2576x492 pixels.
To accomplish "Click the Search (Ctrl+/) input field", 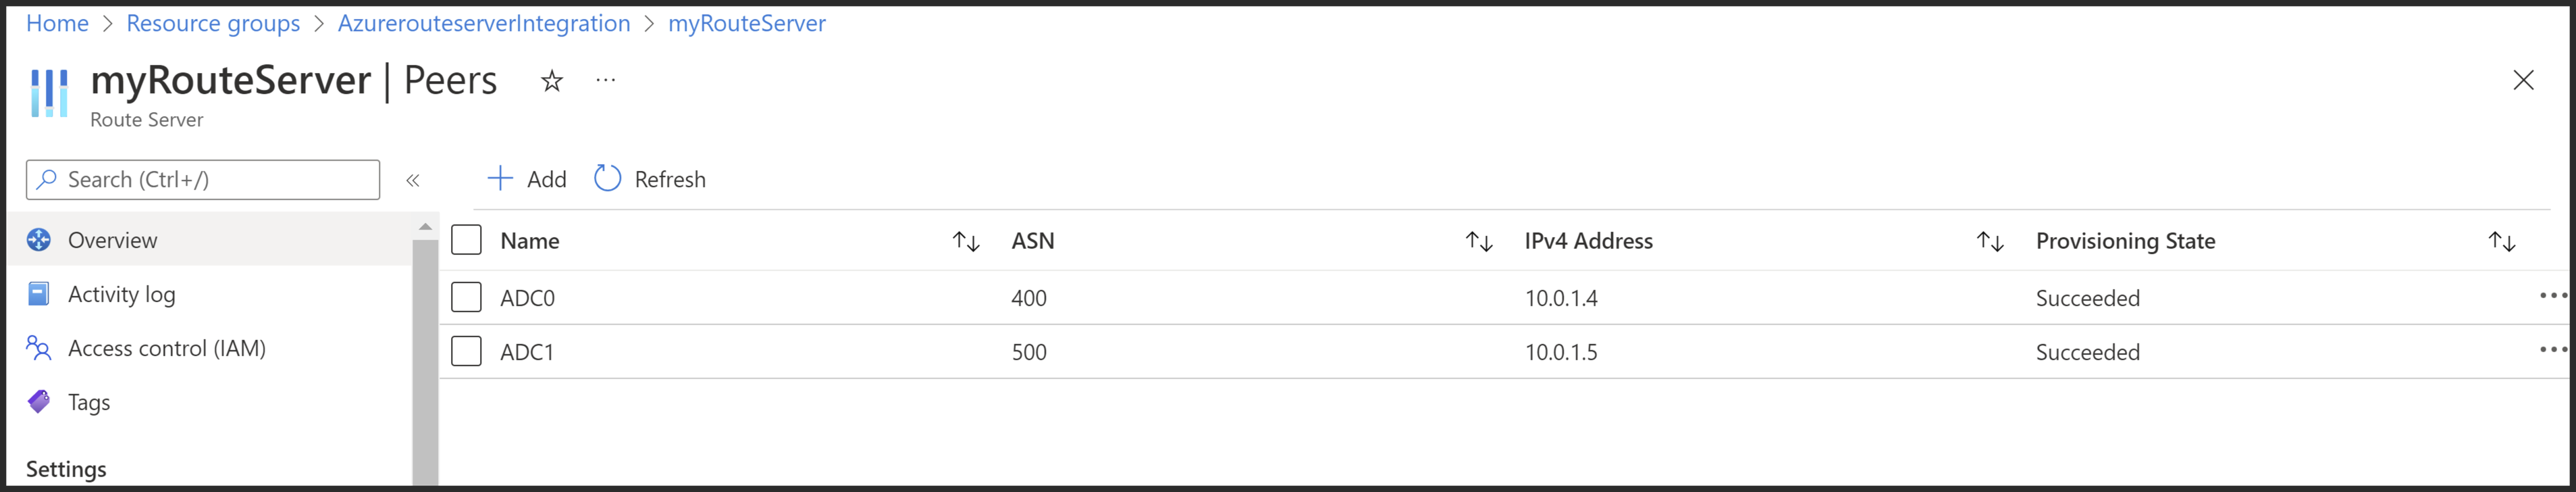I will click(203, 180).
